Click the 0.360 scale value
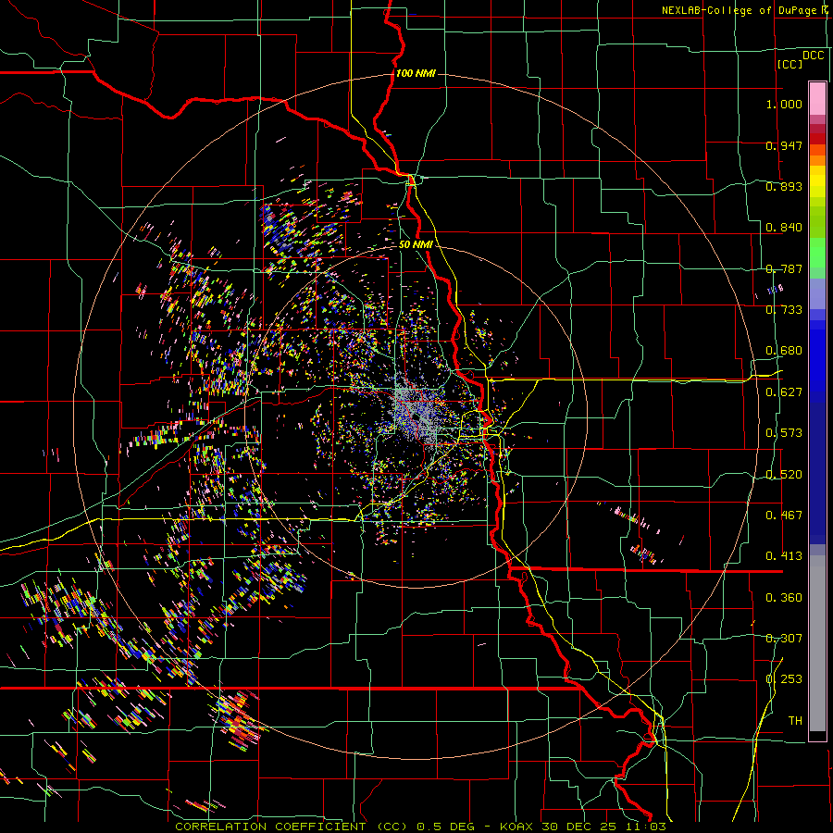Viewport: 833px width, 833px height. point(784,598)
